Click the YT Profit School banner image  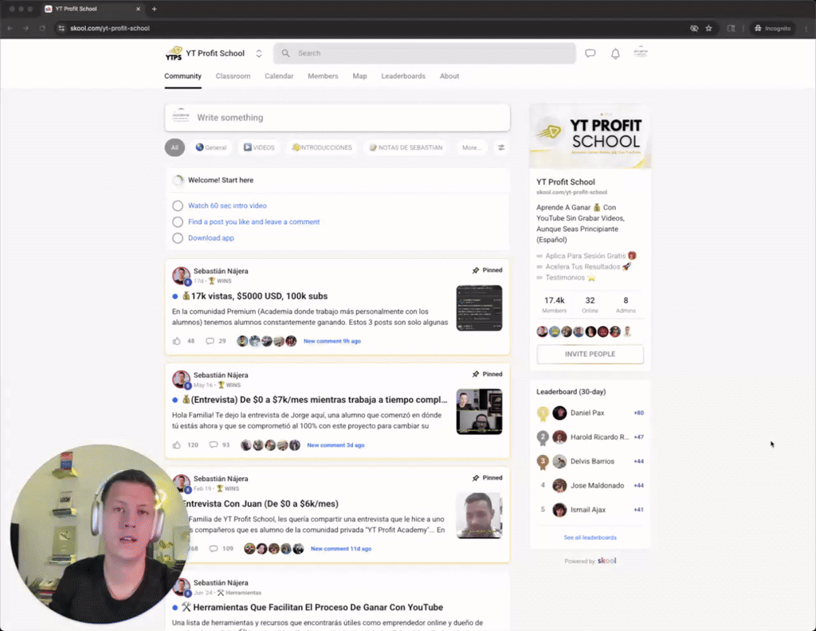[x=590, y=136]
